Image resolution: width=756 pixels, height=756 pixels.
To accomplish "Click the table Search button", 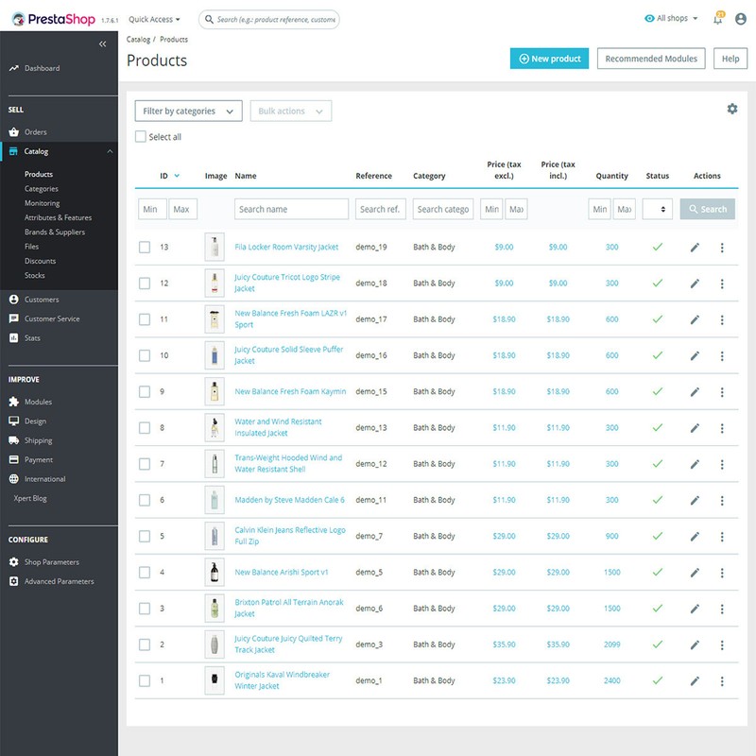I will (x=707, y=209).
